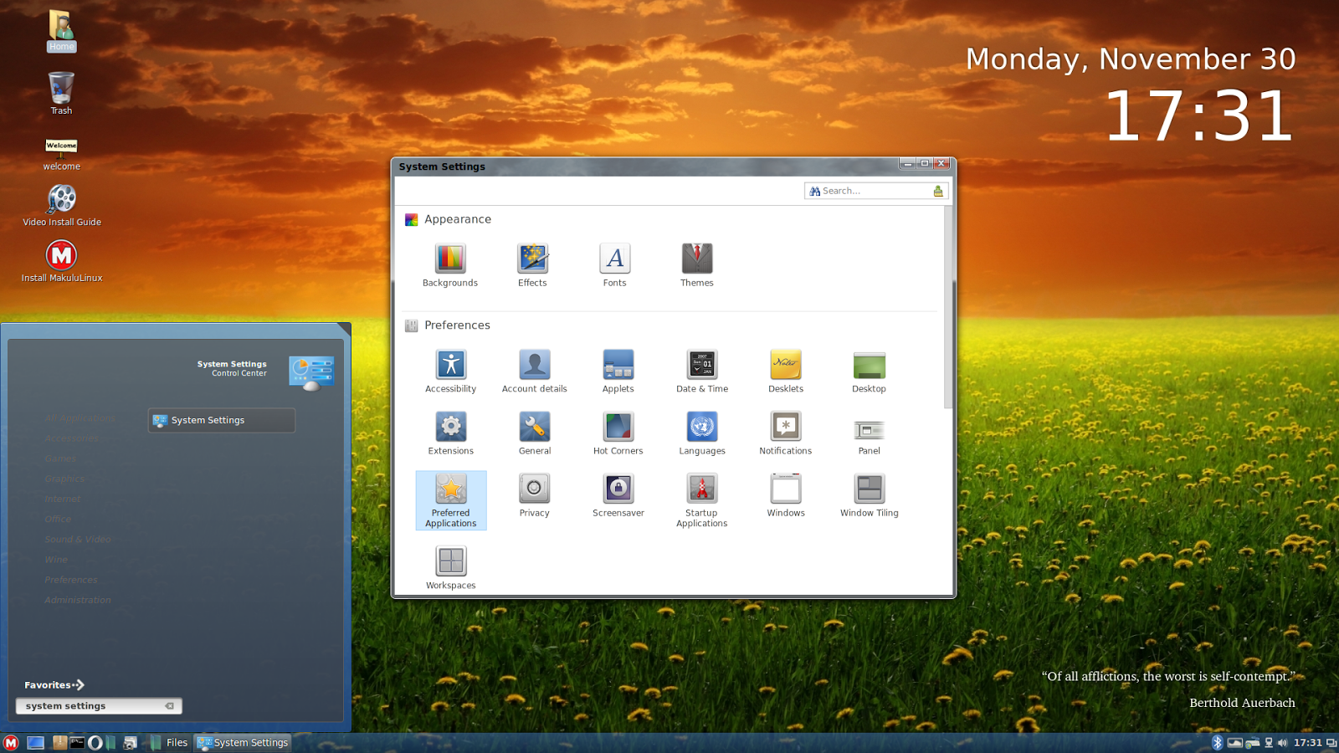Open the Desklets settings
The image size is (1339, 753).
point(786,371)
